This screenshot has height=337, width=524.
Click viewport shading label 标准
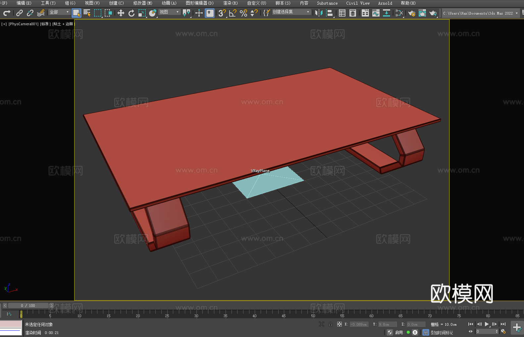45,24
